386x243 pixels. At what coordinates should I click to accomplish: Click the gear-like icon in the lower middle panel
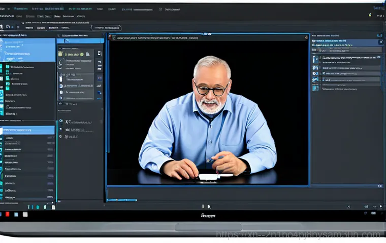(61, 121)
